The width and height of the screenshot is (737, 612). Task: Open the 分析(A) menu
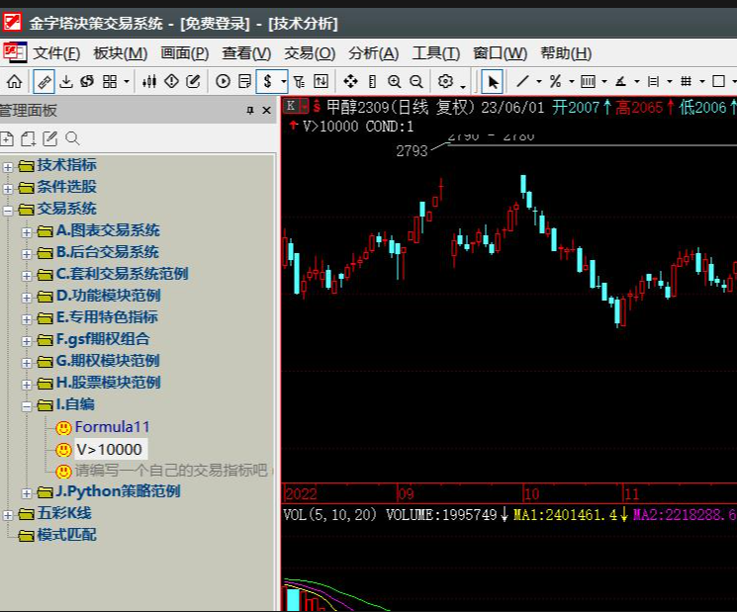click(x=374, y=53)
